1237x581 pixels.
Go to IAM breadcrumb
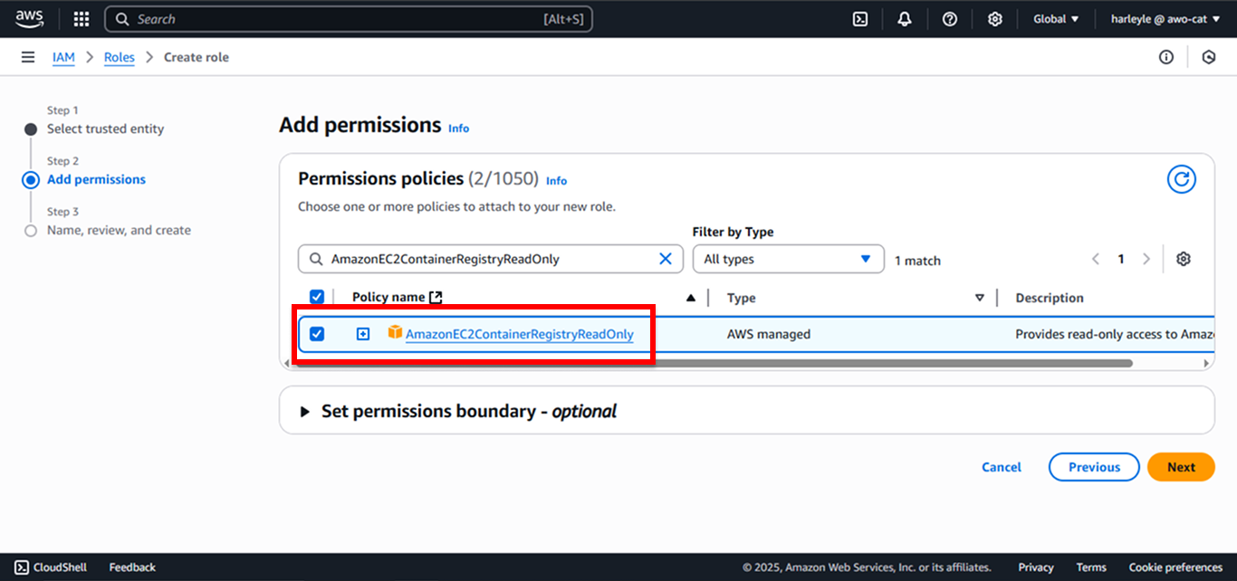pos(63,57)
